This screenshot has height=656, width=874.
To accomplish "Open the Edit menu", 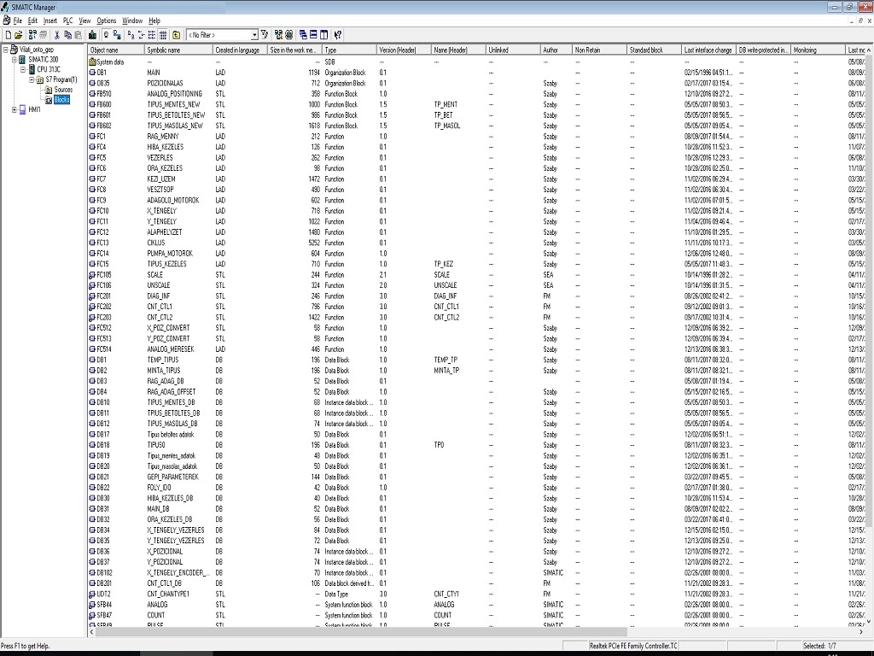I will click(x=33, y=20).
